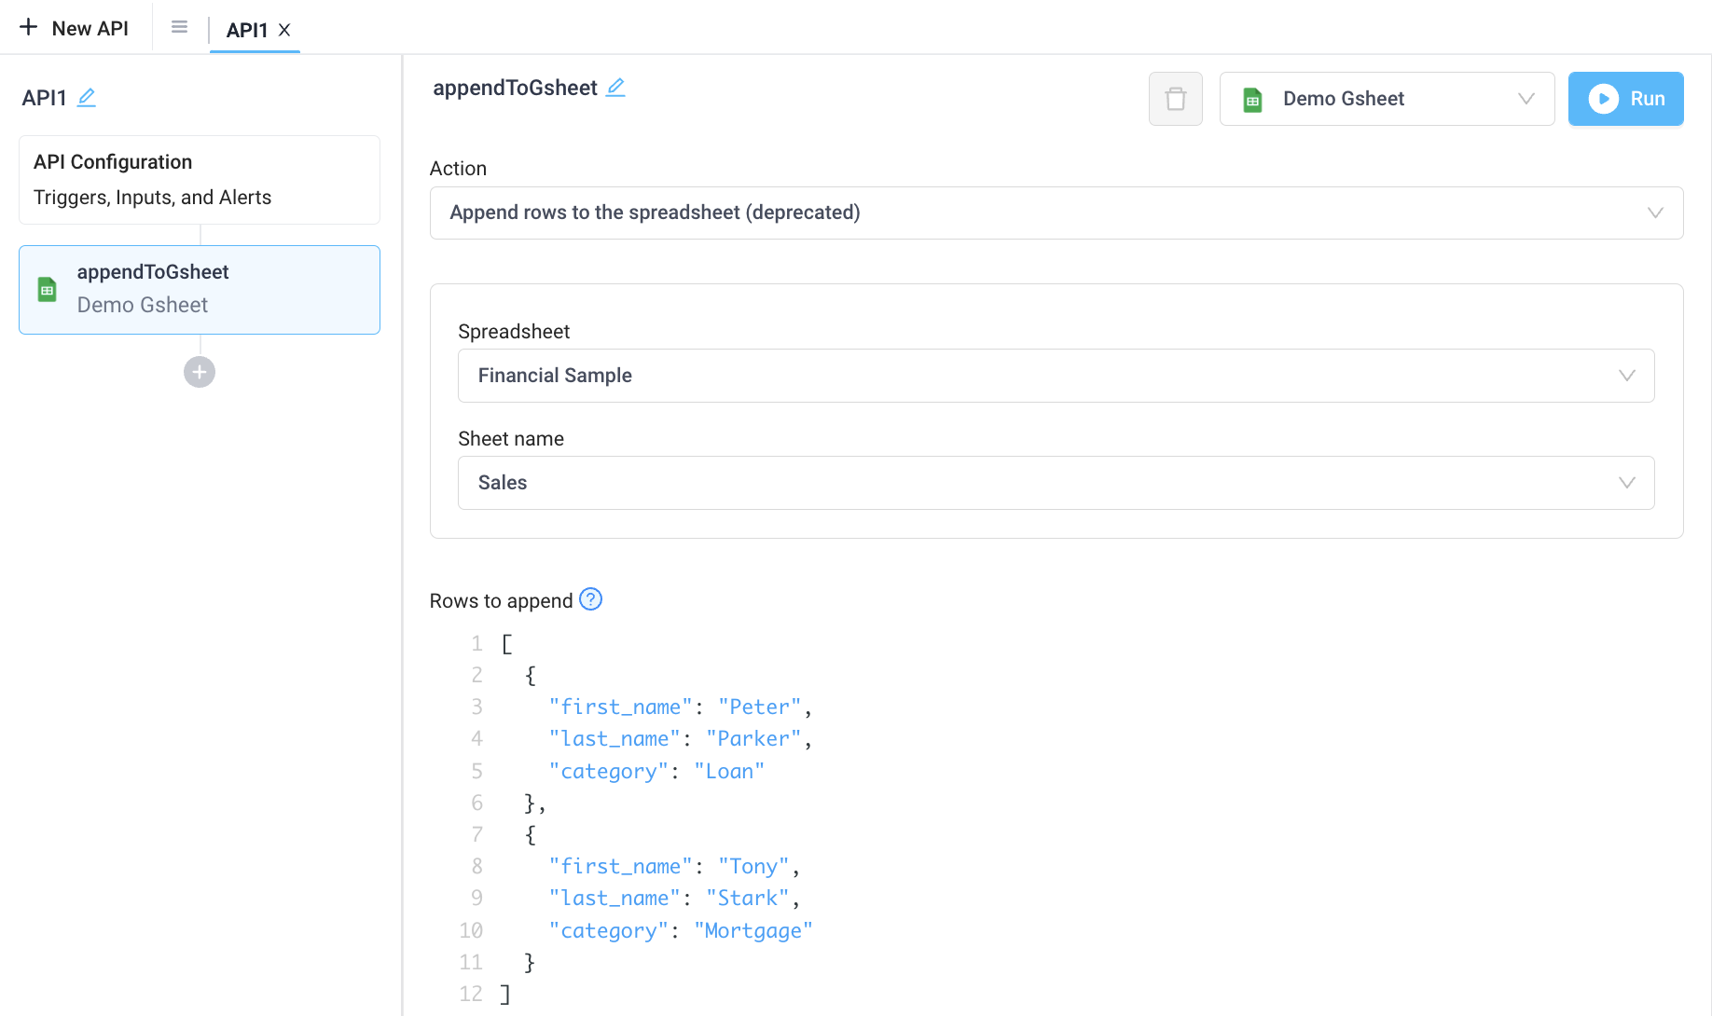The width and height of the screenshot is (1712, 1016).
Task: Click the pencil icon to rename API1
Action: [87, 97]
